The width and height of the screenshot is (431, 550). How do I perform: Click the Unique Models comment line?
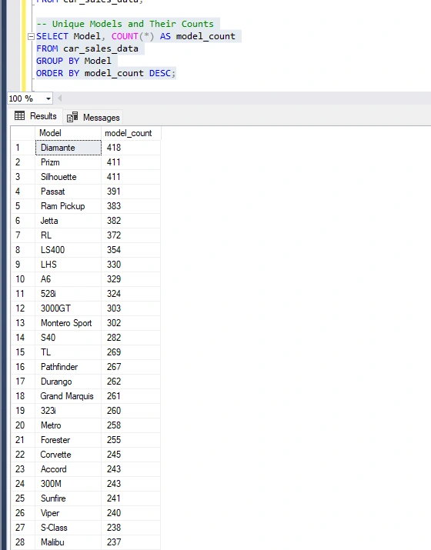[x=125, y=24]
